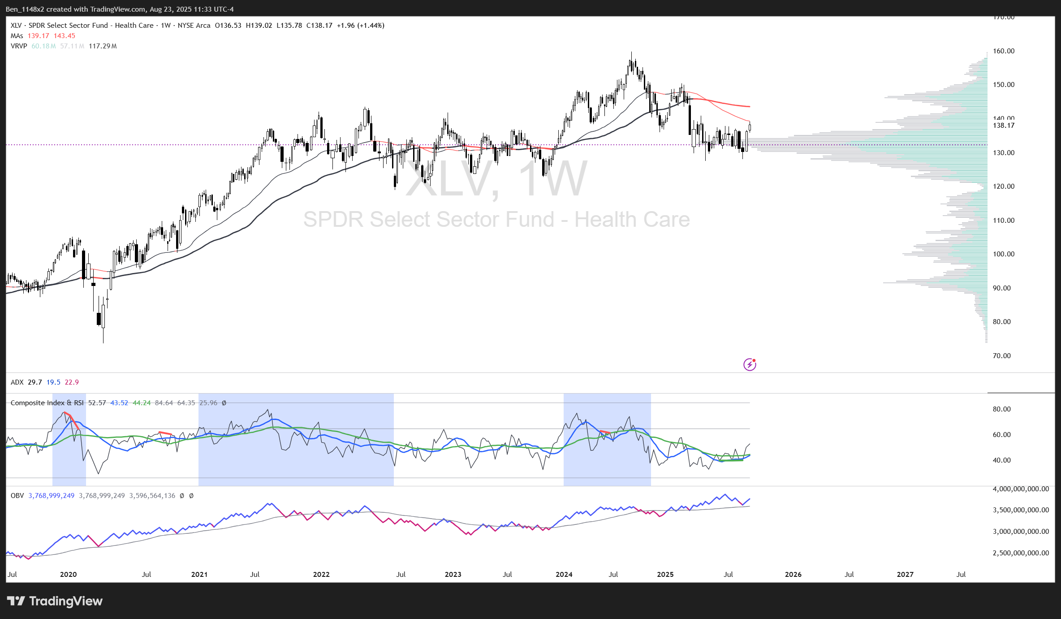Click the ADX indicator pane label
Screen dimensions: 1061x619
coord(17,382)
